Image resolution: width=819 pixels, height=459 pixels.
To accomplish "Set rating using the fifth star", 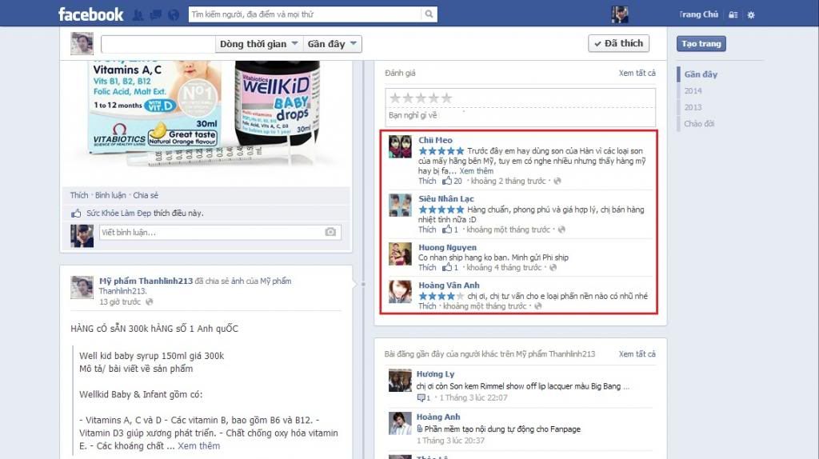I will (446, 98).
